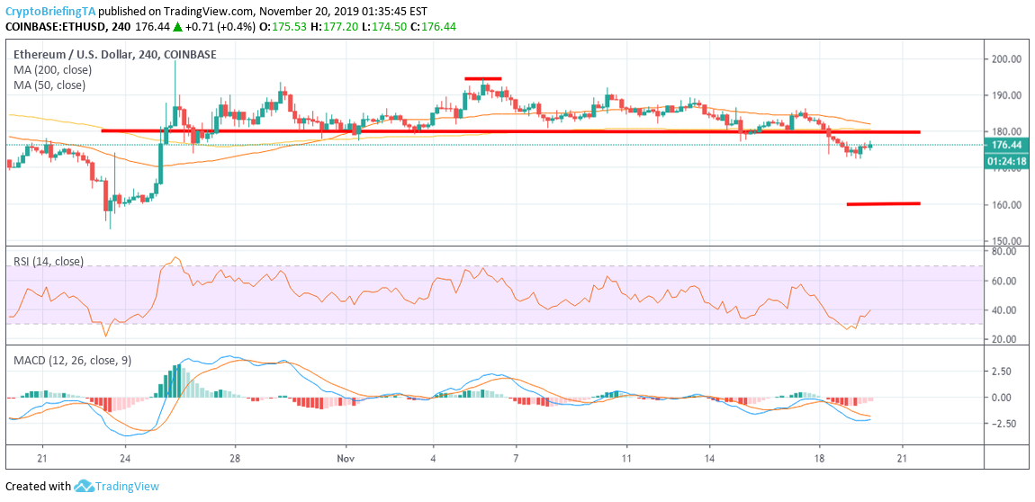This screenshot has width=1035, height=502.
Task: Click the 150.00 price axis label
Action: tap(1007, 241)
